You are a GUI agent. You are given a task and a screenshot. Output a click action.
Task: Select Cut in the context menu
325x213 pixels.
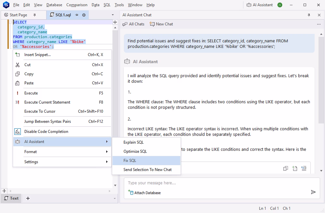pos(62,65)
